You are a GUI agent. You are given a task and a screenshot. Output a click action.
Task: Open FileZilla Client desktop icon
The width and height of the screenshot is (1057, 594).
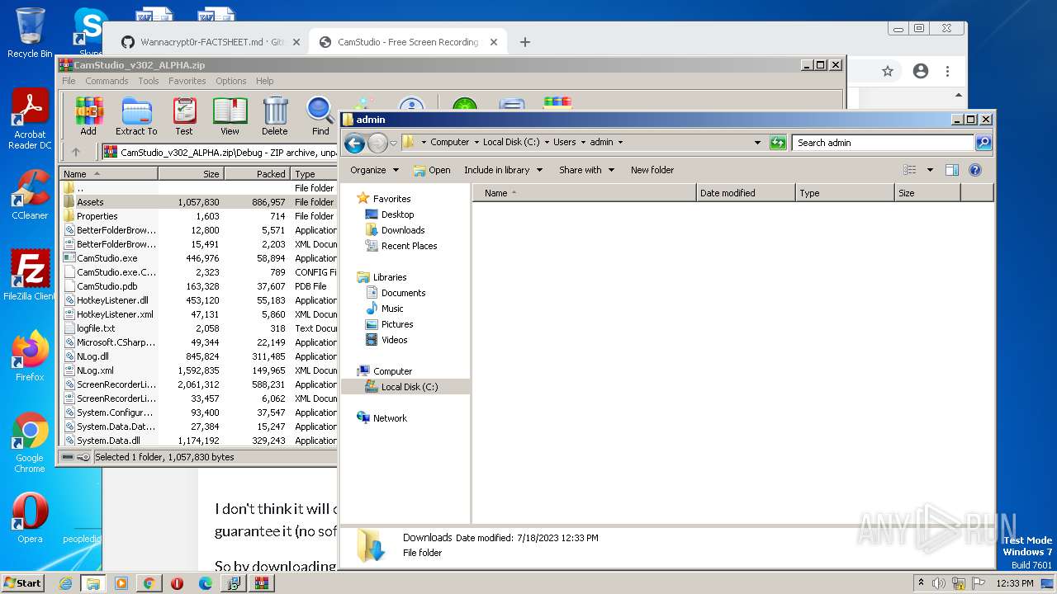30,276
